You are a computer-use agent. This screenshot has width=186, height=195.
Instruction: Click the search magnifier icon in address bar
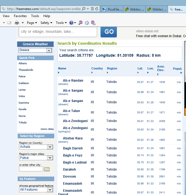[x=84, y=9]
